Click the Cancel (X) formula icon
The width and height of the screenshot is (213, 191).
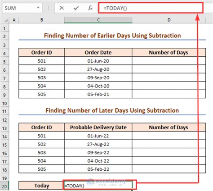[x=62, y=8]
